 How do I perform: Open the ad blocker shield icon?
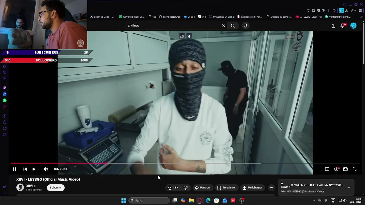coord(319,11)
